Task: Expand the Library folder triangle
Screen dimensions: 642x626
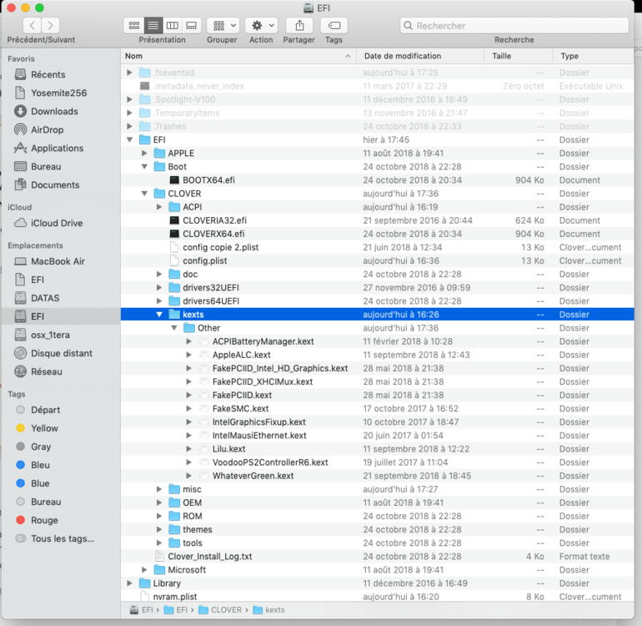Action: point(129,583)
